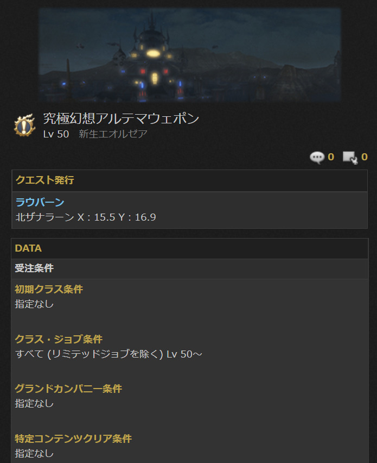Click the Lv 50 level text
The image size is (377, 463).
pos(56,134)
